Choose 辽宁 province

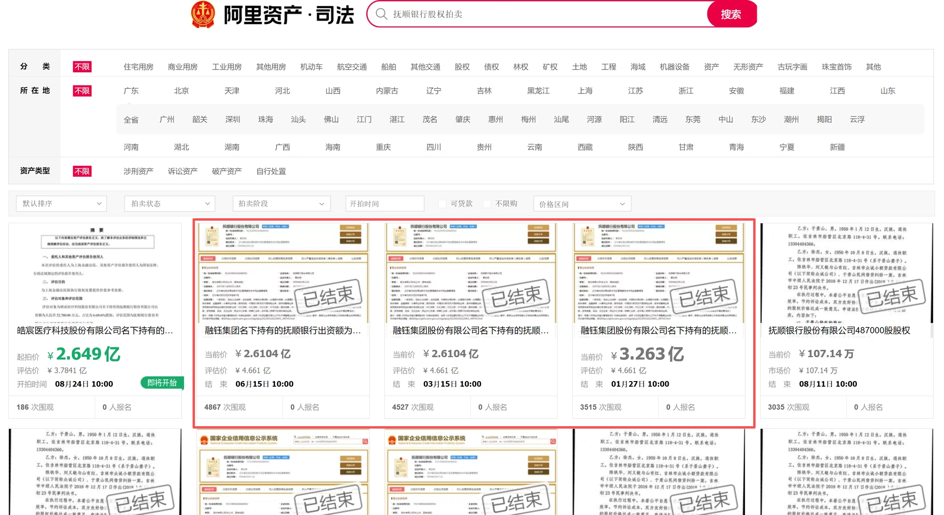434,91
